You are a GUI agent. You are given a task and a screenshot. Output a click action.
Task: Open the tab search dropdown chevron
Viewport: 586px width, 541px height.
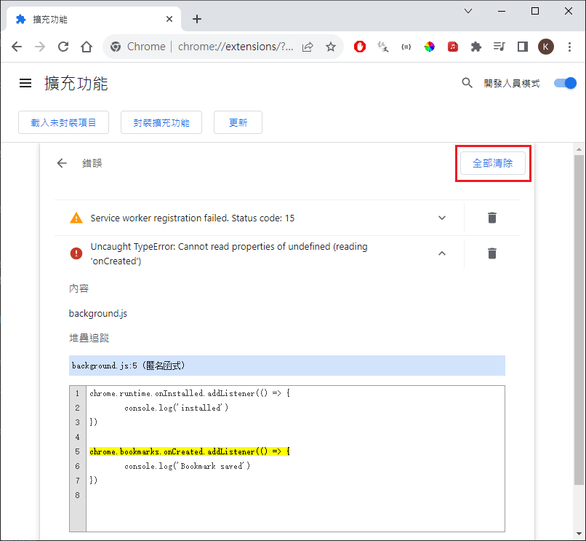click(x=468, y=11)
